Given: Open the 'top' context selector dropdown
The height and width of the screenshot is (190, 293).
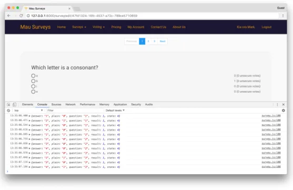Looking at the screenshot, I should coord(28,111).
